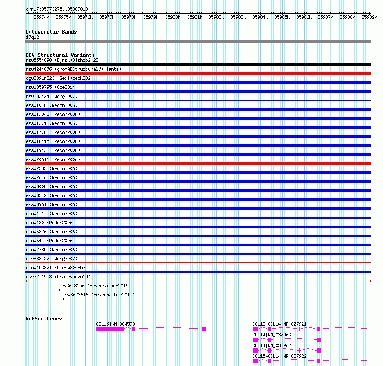Open variant essv1371 (Redon2006)

click(52, 123)
